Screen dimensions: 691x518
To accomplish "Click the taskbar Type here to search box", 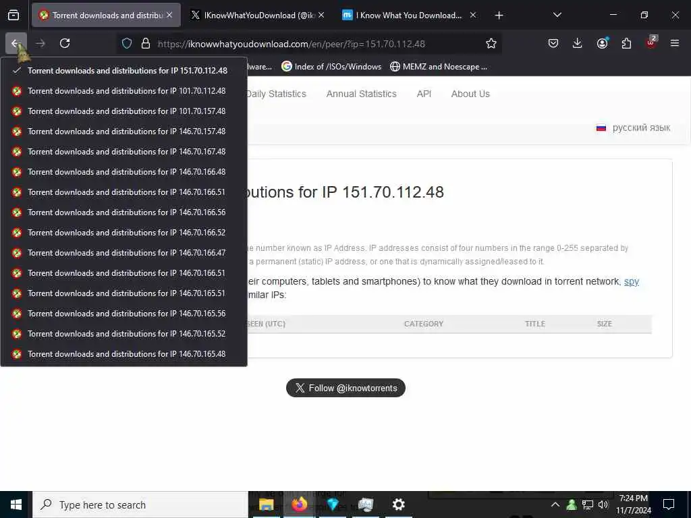I will (x=140, y=505).
